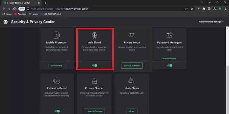Click the Mobile Protection title text
The height and width of the screenshot is (114, 229).
click(57, 43)
